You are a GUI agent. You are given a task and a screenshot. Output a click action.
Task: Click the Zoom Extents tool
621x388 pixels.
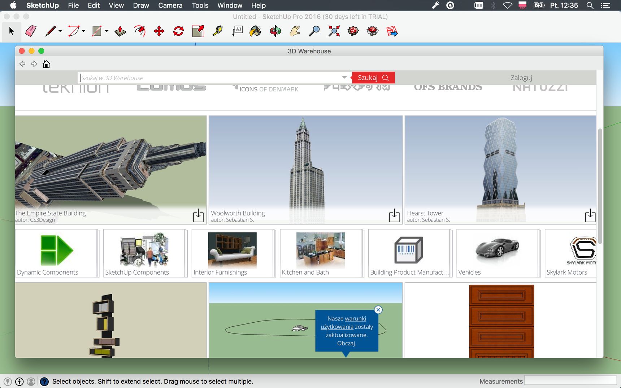click(334, 31)
